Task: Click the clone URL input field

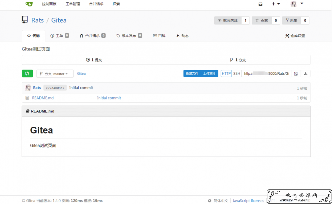Action: click(267, 73)
